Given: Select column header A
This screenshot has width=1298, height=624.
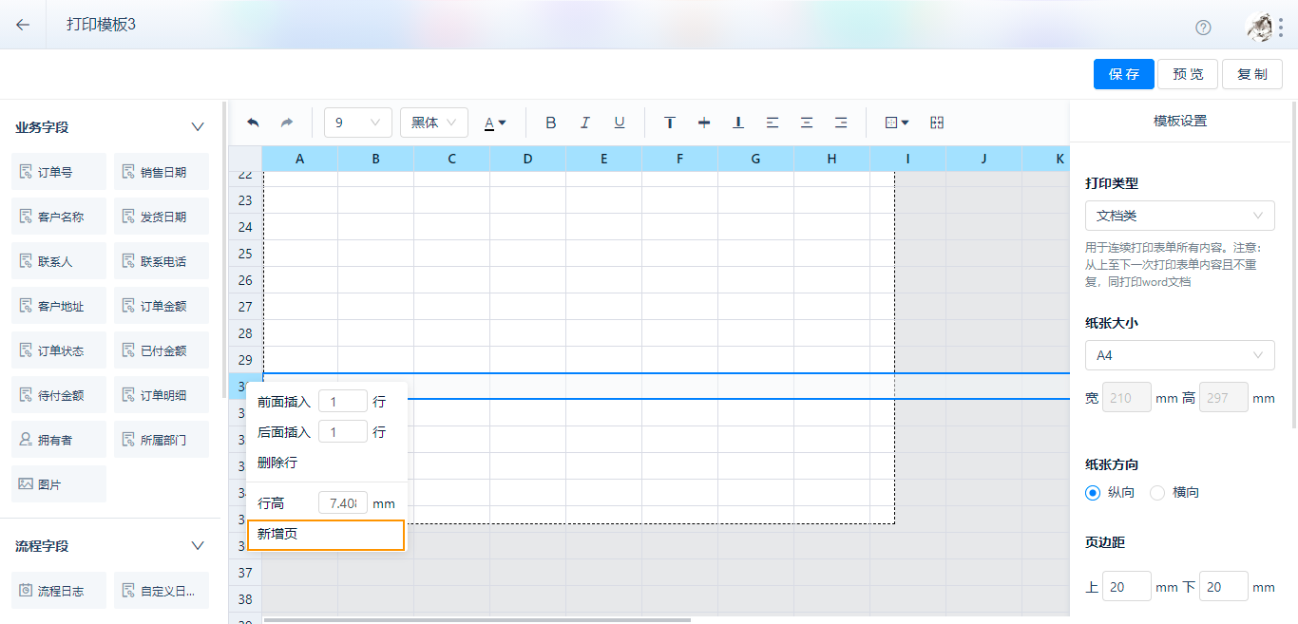Looking at the screenshot, I should [x=299, y=159].
